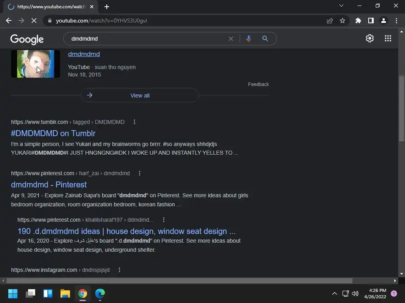405x303 pixels.
Task: Open Task View on the taskbar
Action: [30, 294]
